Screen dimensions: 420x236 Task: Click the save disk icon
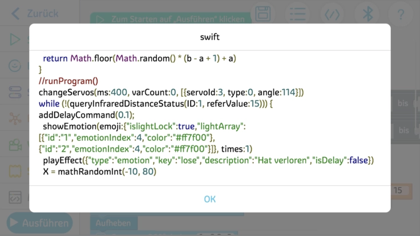pos(262,14)
